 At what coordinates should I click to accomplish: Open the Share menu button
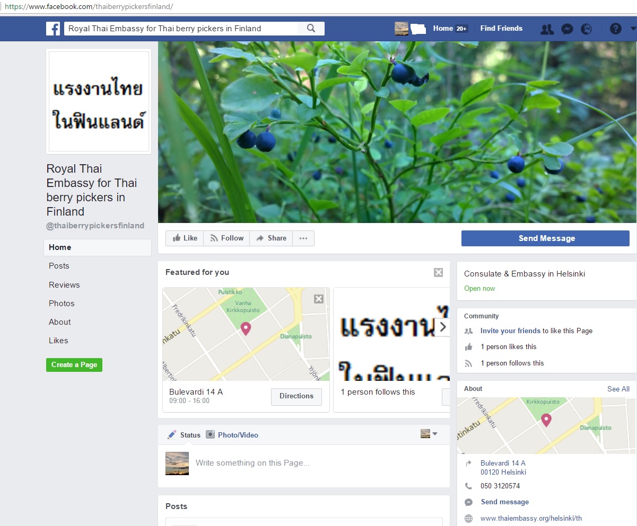point(271,238)
